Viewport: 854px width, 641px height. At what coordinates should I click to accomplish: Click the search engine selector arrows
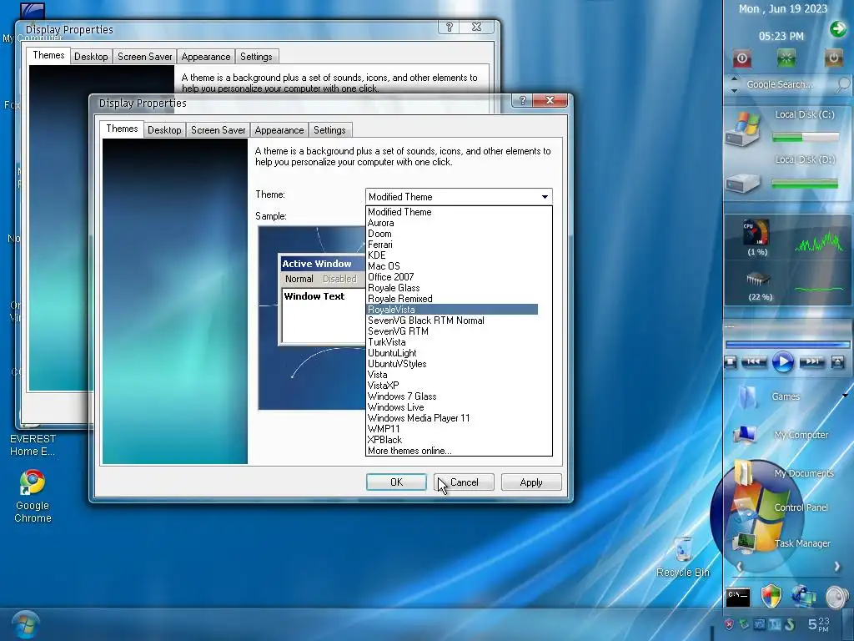coord(734,84)
